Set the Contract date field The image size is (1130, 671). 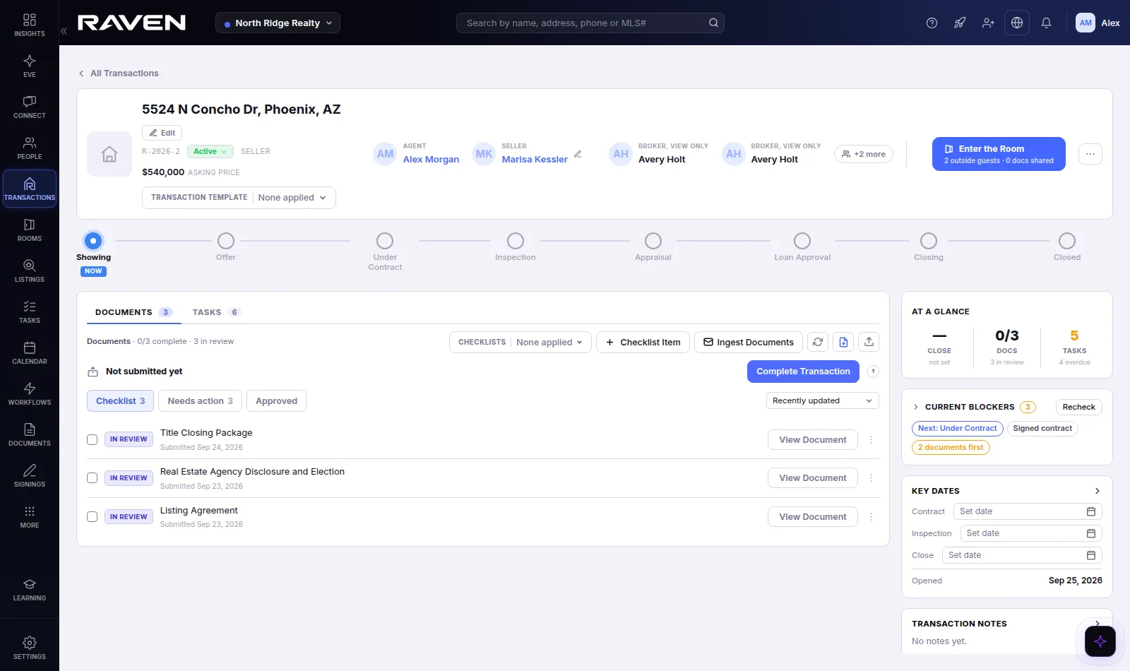coord(1028,511)
